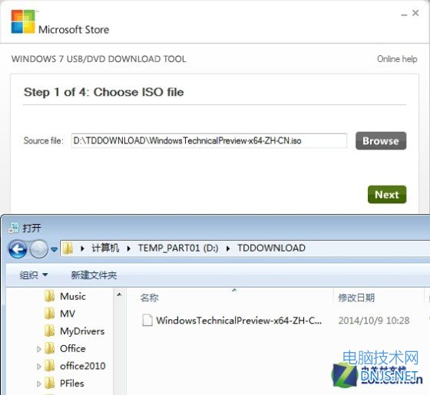Click 计算机 in the breadcrumb path
Screen dimensions: 430x395
tap(105, 249)
